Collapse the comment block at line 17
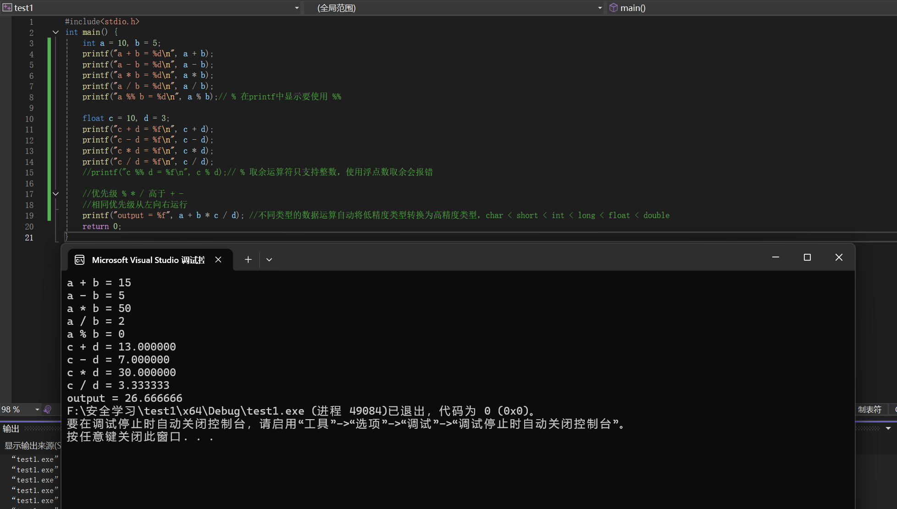This screenshot has width=897, height=509. pos(55,194)
